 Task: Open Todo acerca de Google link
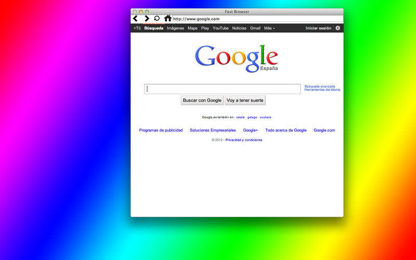[285, 131]
